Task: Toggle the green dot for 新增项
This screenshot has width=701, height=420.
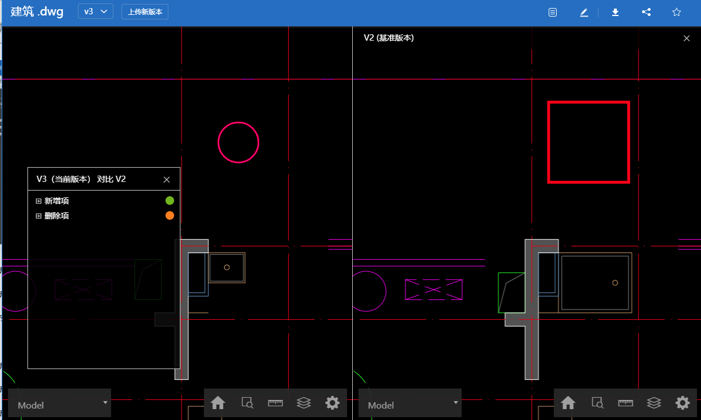Action: tap(170, 200)
